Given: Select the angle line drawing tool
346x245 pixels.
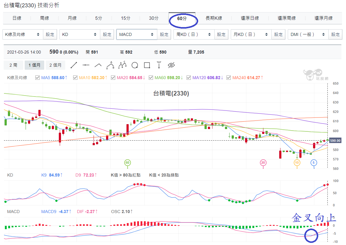Looking at the screenshot, I should [98, 65].
